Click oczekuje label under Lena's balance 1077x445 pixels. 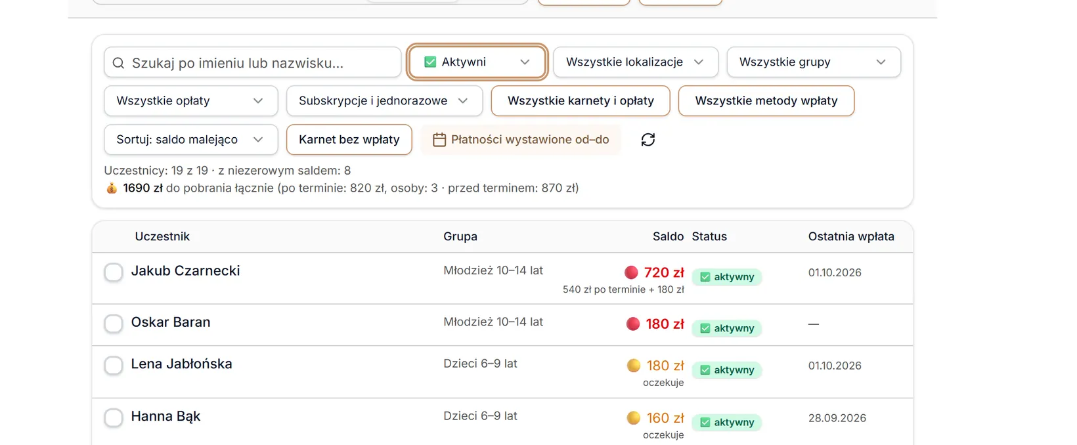click(x=663, y=383)
